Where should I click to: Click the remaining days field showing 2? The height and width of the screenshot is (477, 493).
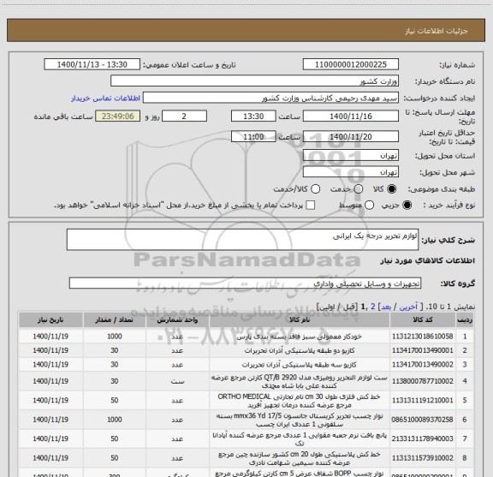click(184, 116)
